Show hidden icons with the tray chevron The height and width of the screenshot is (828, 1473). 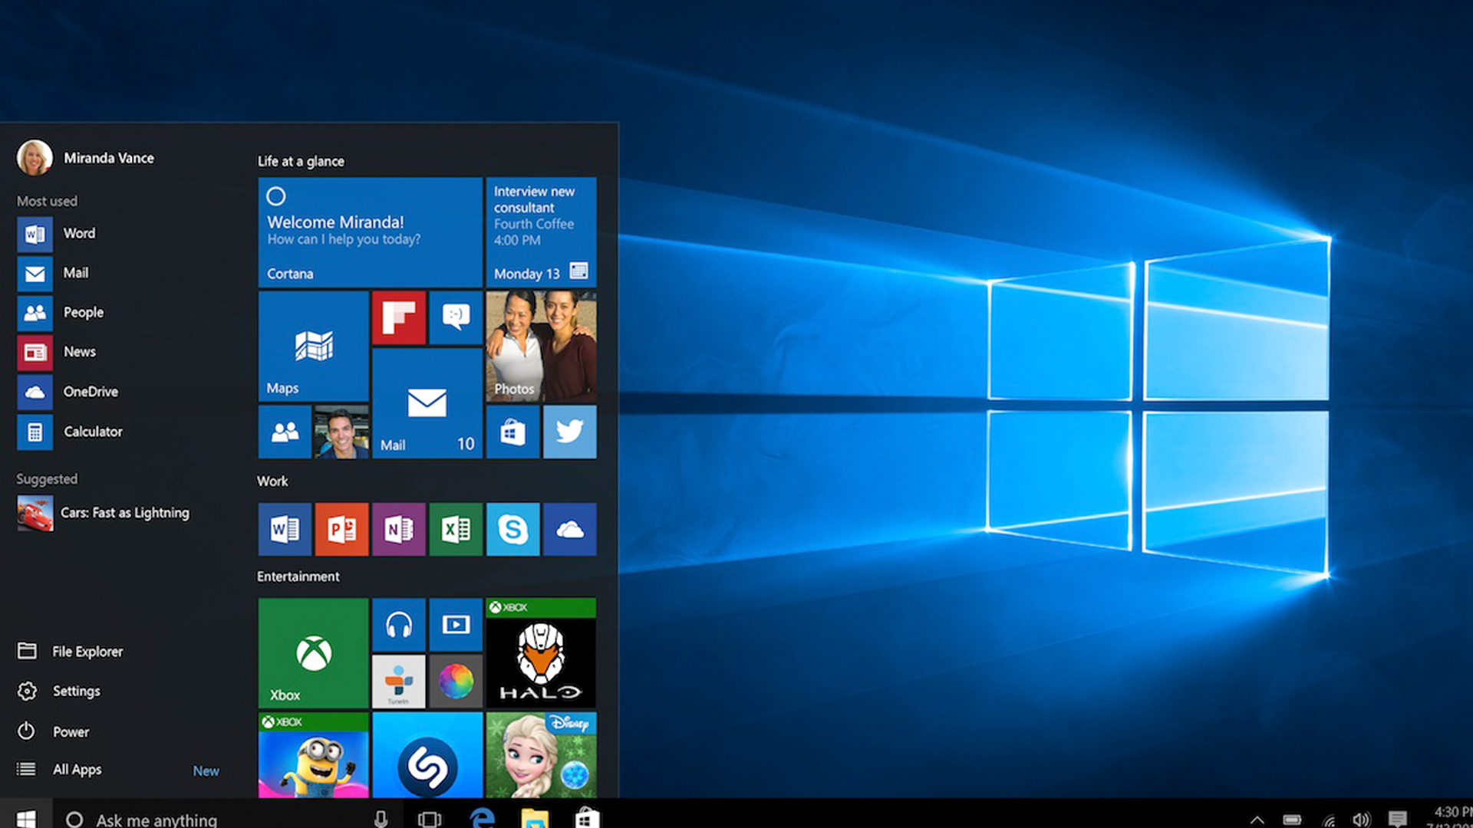coord(1257,817)
